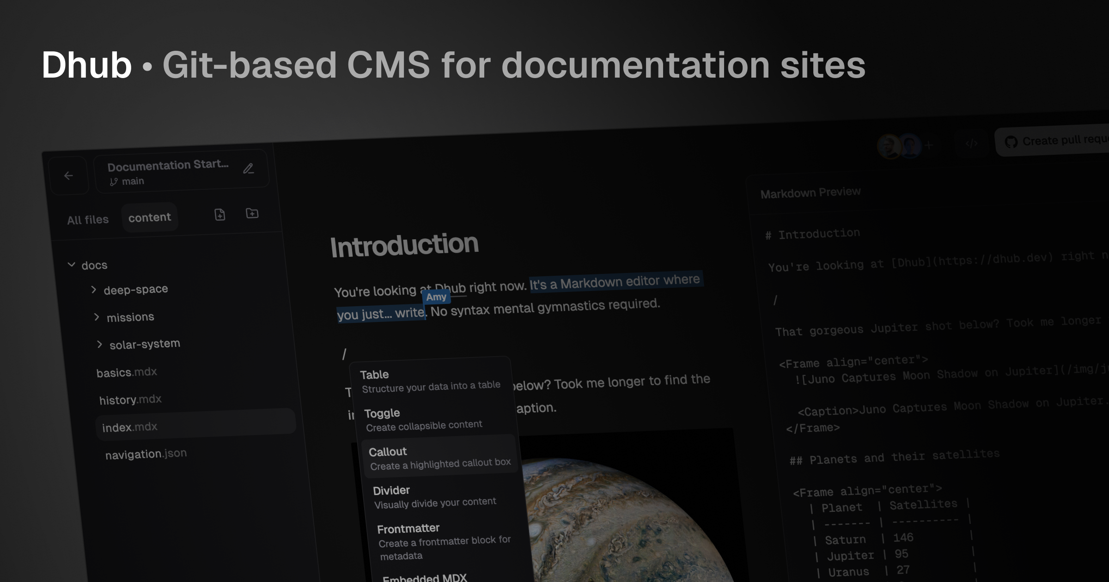Collapse the docs folder

[x=71, y=264]
